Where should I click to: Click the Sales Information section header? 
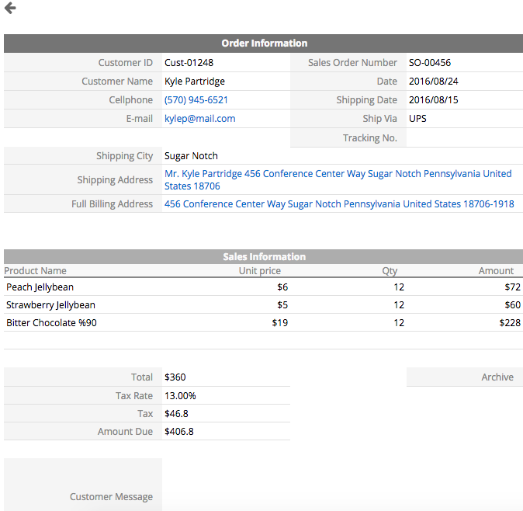(264, 256)
